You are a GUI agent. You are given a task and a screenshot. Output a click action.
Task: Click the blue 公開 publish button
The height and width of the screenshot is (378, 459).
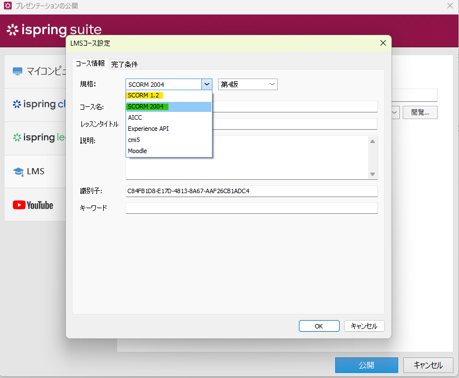pos(366,365)
